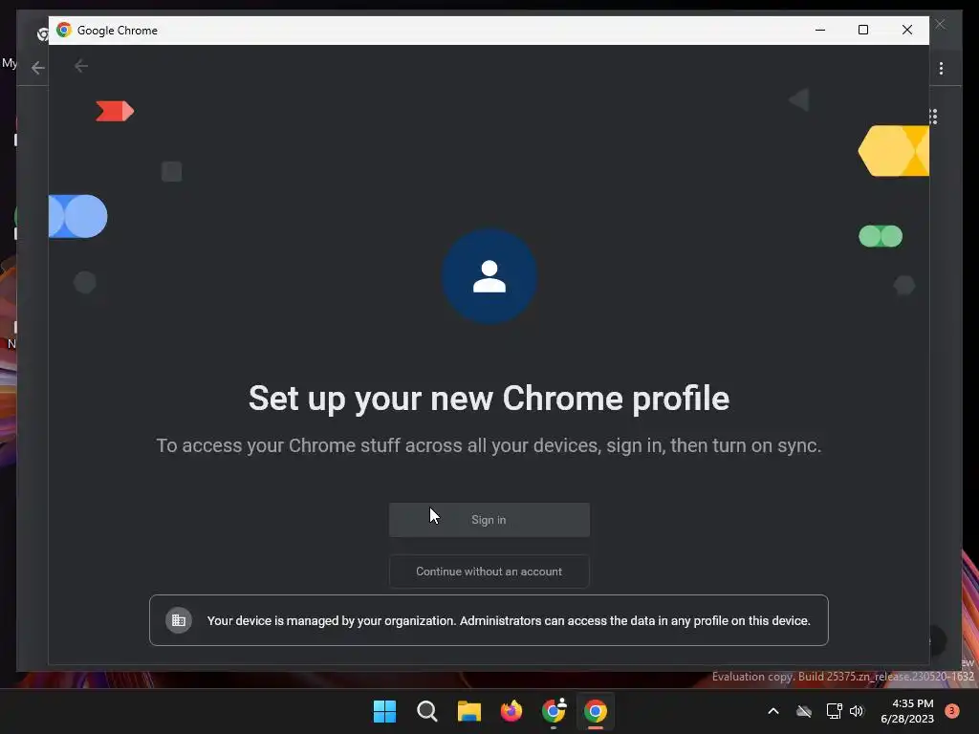
Task: Close the background Chrome window
Action: [941, 24]
